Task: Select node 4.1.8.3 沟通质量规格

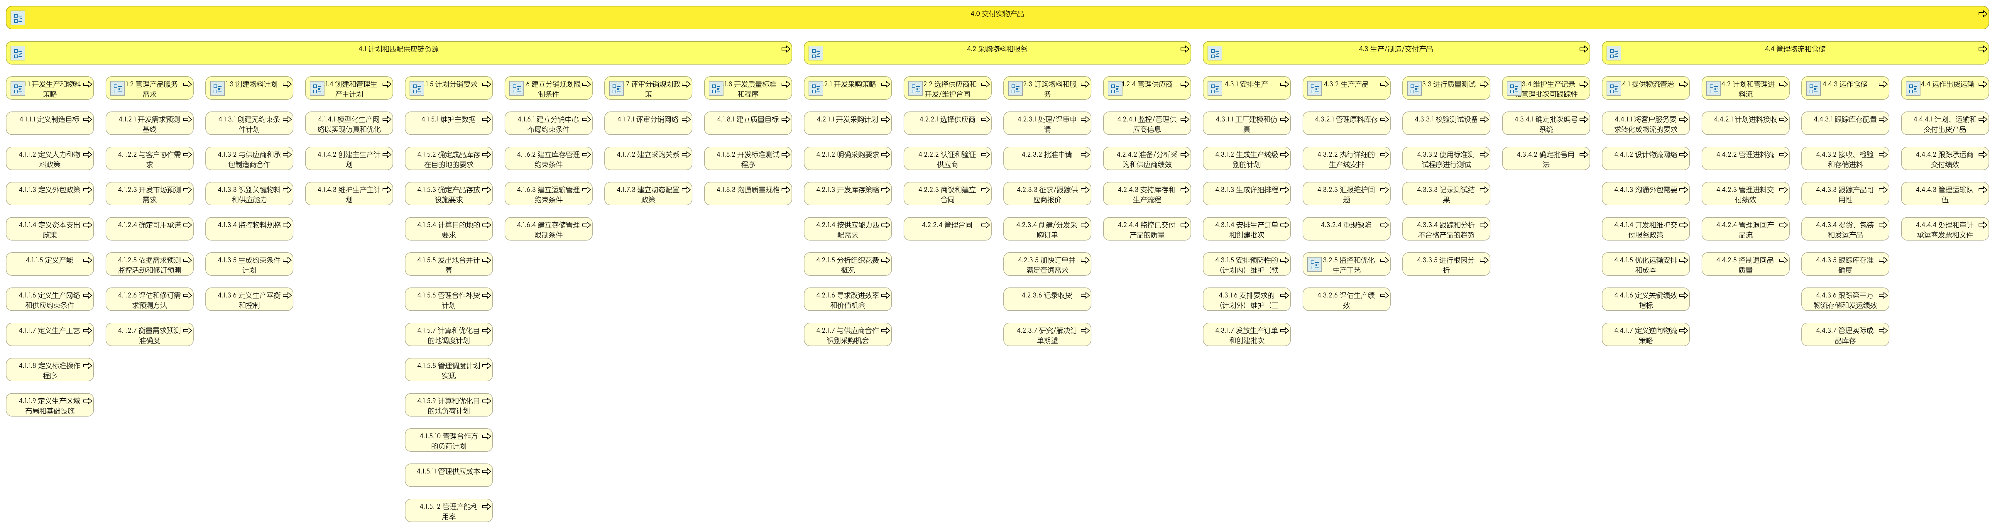Action: pyautogui.click(x=748, y=194)
